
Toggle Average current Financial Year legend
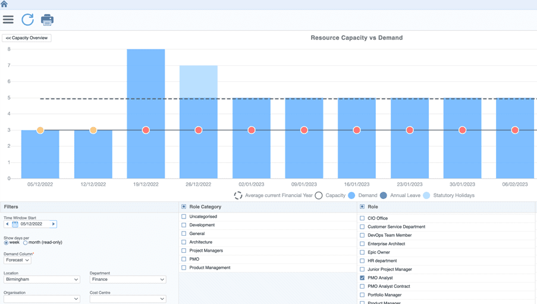coord(238,195)
